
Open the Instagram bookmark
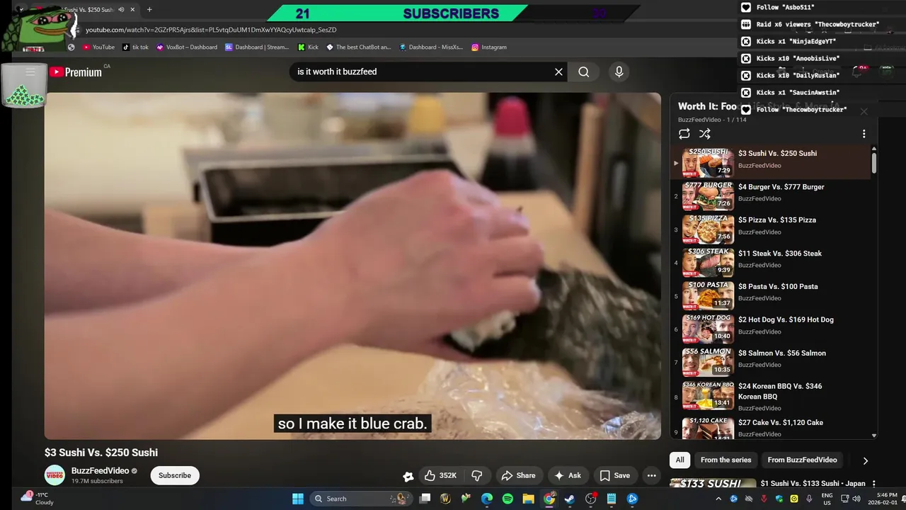point(489,47)
